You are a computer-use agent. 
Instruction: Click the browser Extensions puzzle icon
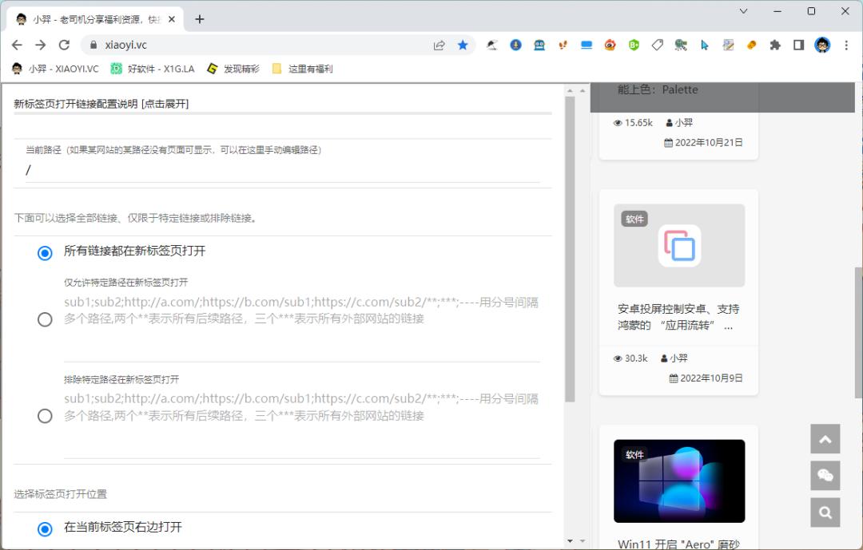(774, 46)
